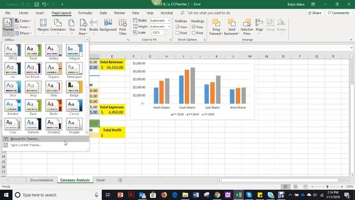Image resolution: width=355 pixels, height=200 pixels.
Task: Click the Bring Forward button
Action: pyautogui.click(x=216, y=27)
